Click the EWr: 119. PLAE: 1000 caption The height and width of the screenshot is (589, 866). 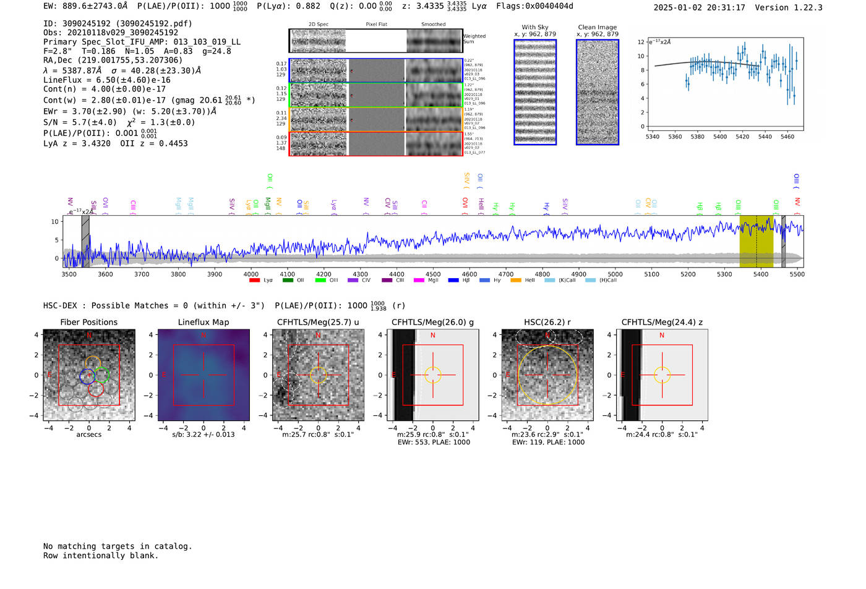548,442
